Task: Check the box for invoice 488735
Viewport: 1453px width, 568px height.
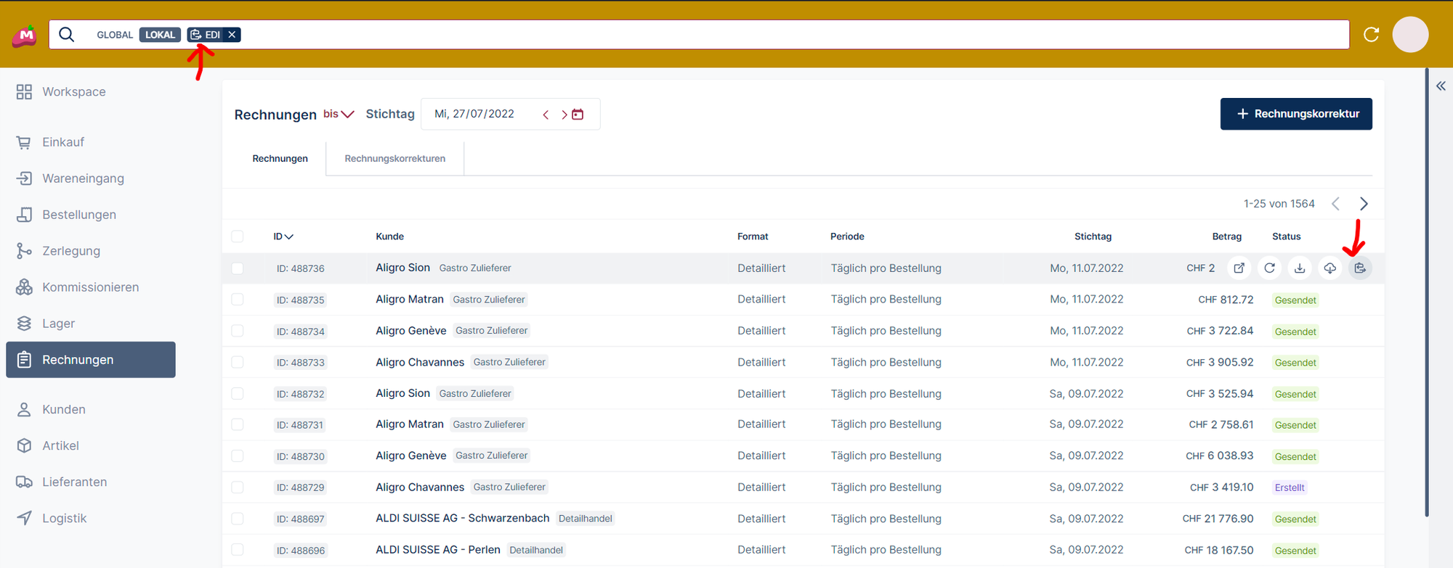Action: (238, 300)
